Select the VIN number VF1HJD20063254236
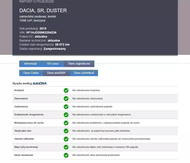Image resolution: width=190 pixels, height=163 pixels. click(x=41, y=33)
